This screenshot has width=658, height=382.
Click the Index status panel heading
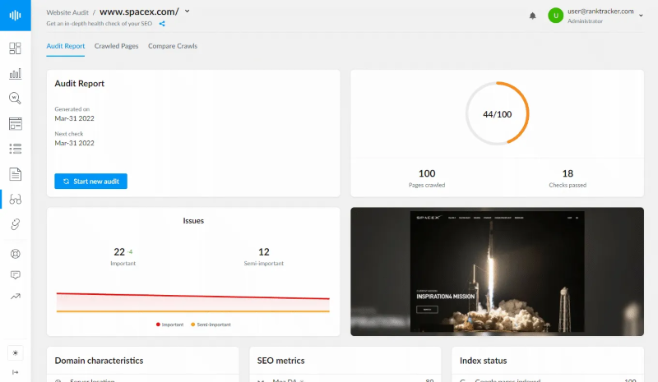point(483,361)
